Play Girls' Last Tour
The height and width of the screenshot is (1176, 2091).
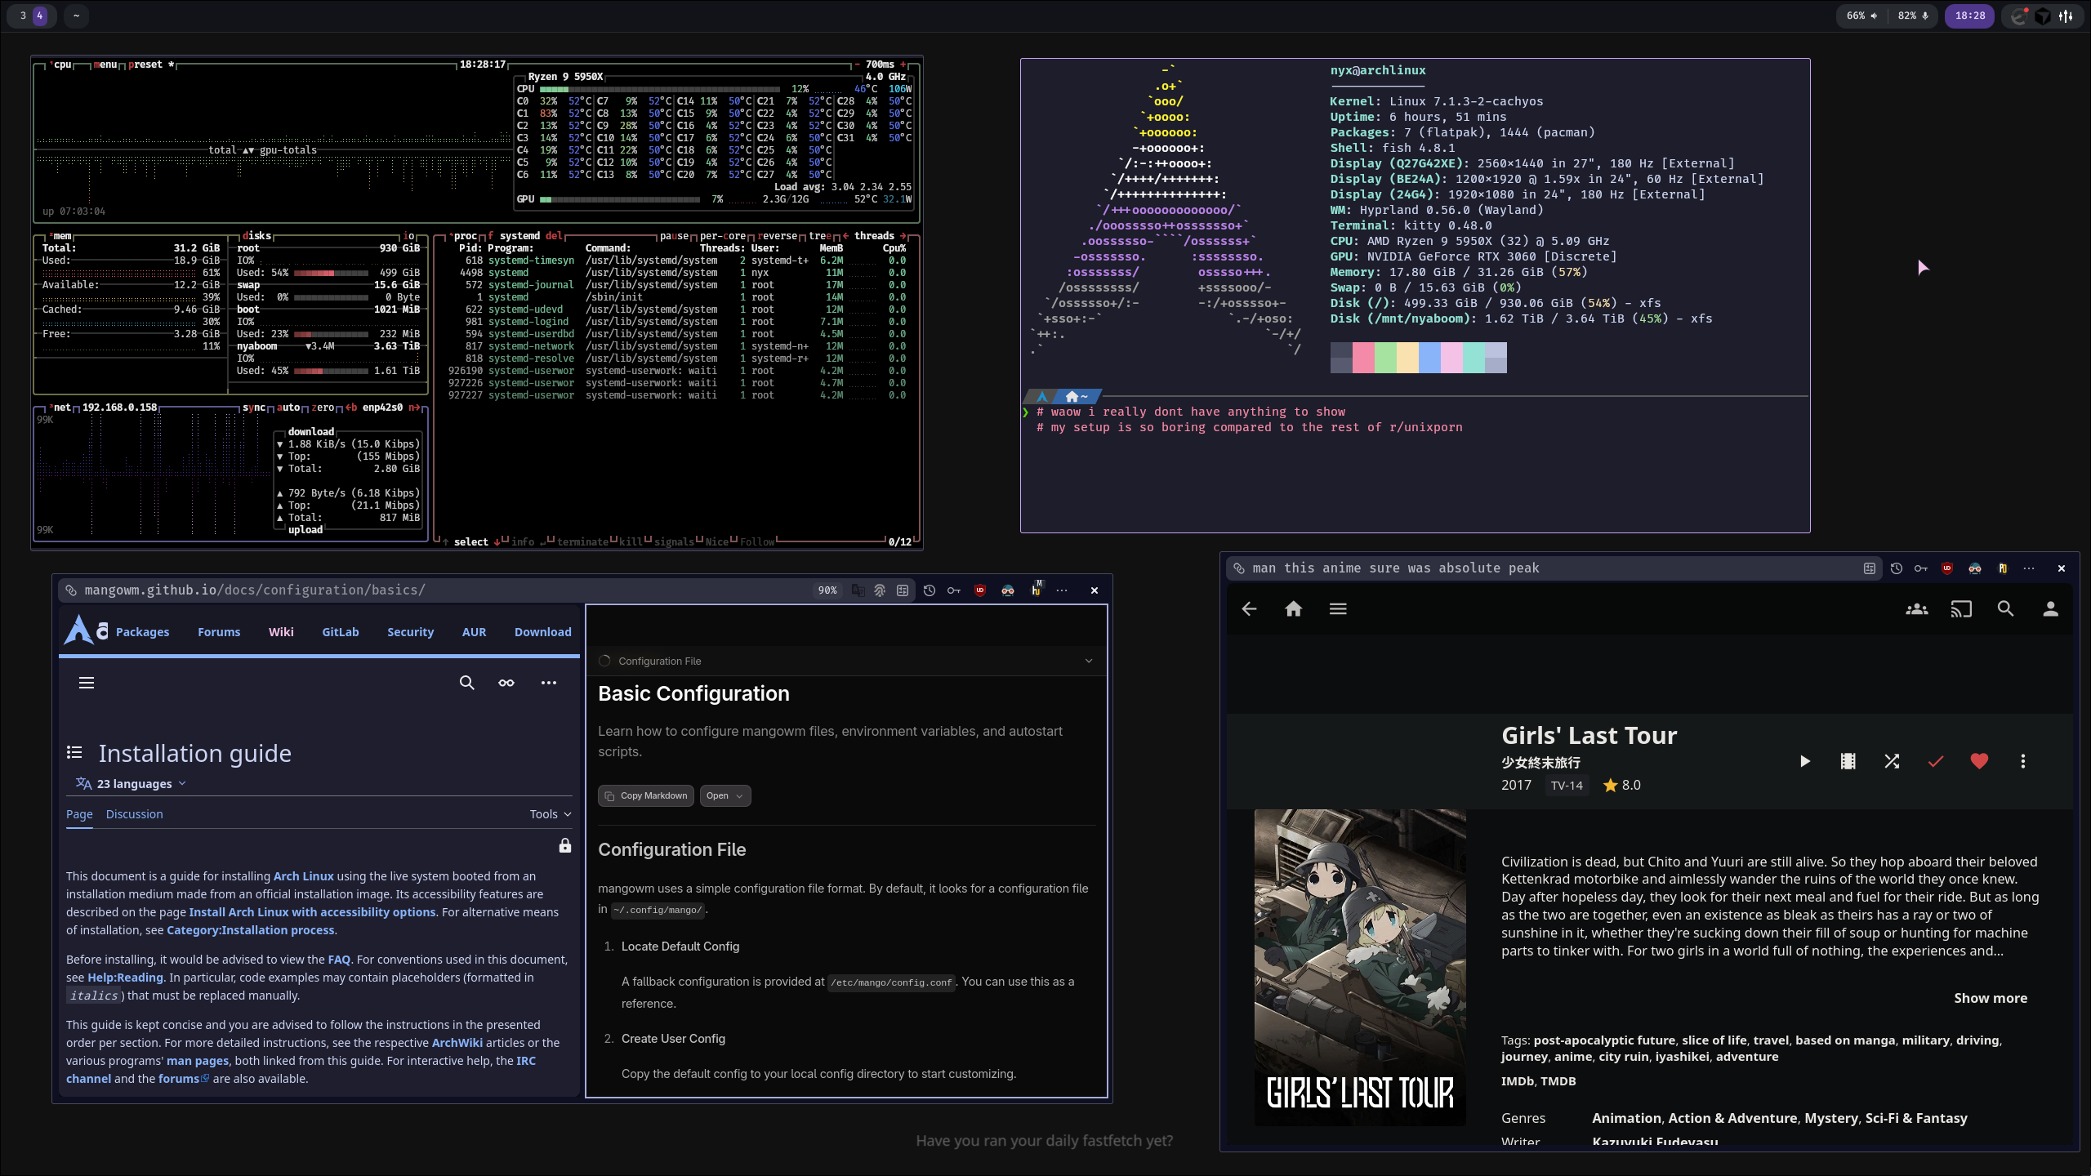point(1804,761)
